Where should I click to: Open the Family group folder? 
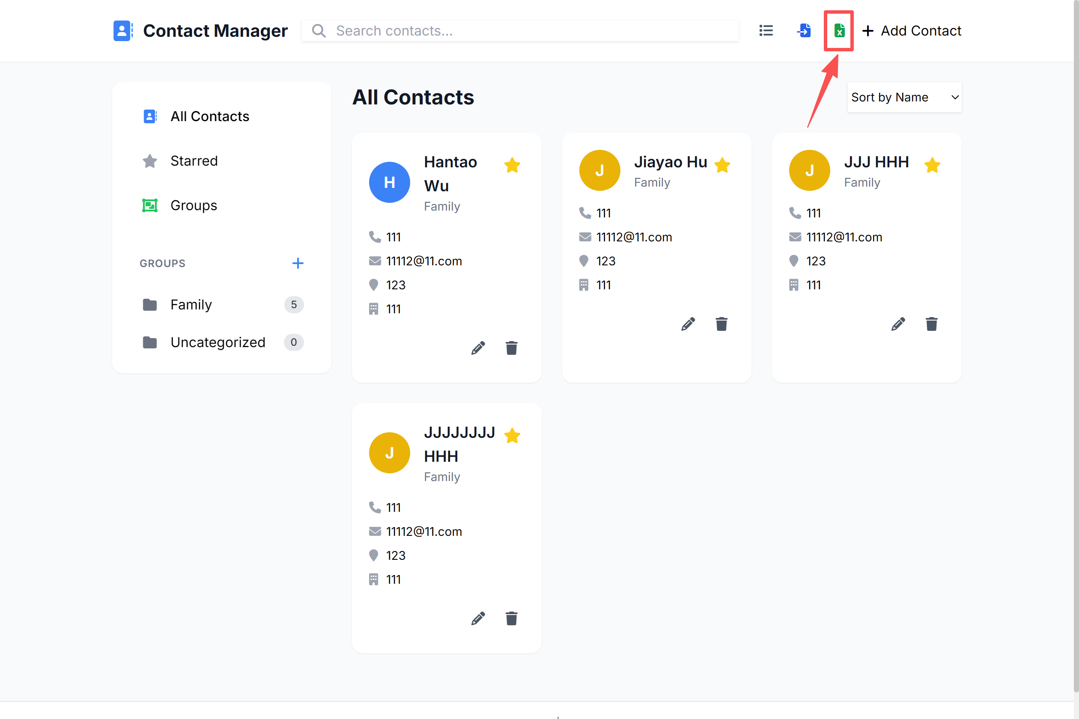click(x=191, y=304)
